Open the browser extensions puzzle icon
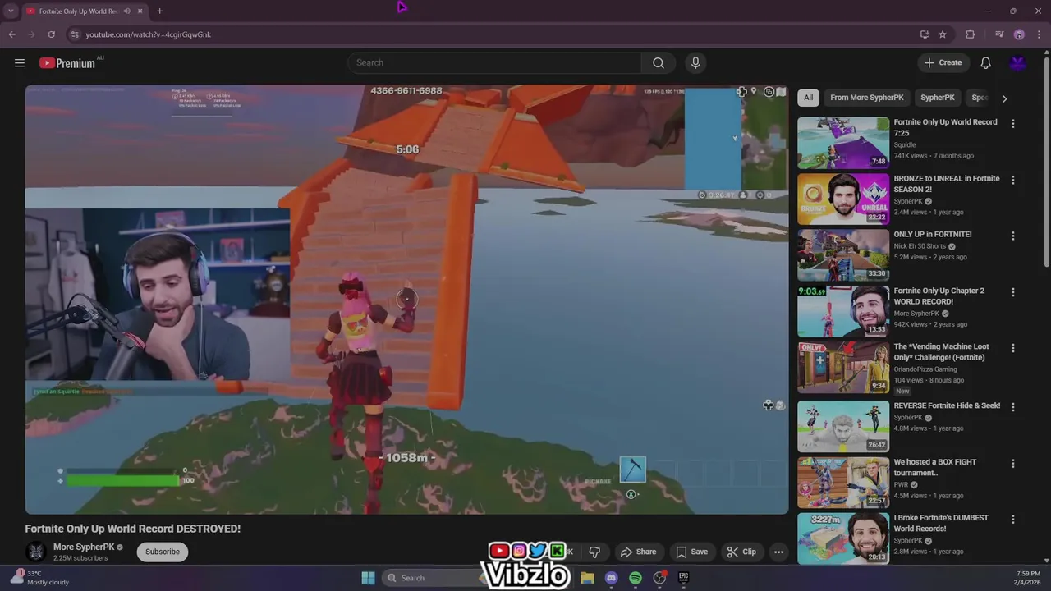Screen dimensions: 1051x591 971,34
